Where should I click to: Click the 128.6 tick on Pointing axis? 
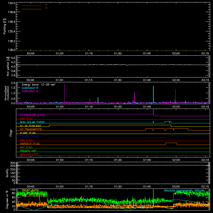[x=11, y=22]
